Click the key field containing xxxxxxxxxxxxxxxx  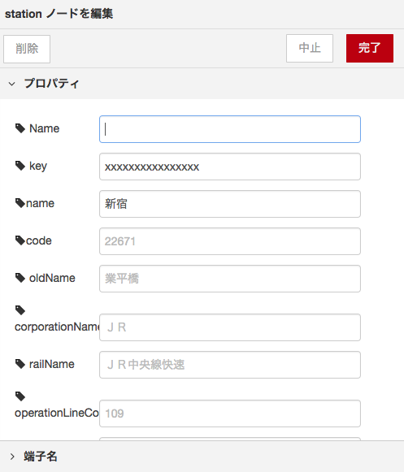coord(230,167)
